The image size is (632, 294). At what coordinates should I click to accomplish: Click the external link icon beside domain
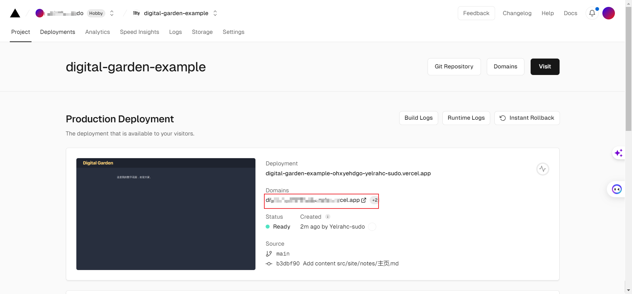[363, 200]
